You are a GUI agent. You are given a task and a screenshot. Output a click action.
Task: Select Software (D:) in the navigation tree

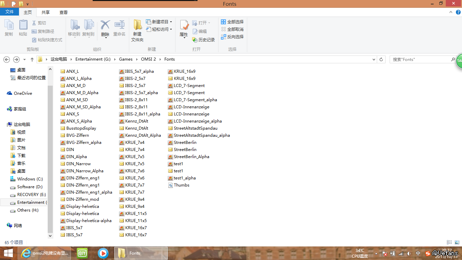click(26, 187)
